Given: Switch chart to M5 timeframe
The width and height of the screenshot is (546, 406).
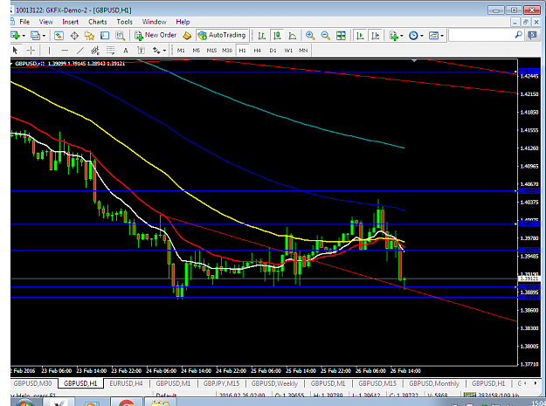Looking at the screenshot, I should pyautogui.click(x=196, y=51).
